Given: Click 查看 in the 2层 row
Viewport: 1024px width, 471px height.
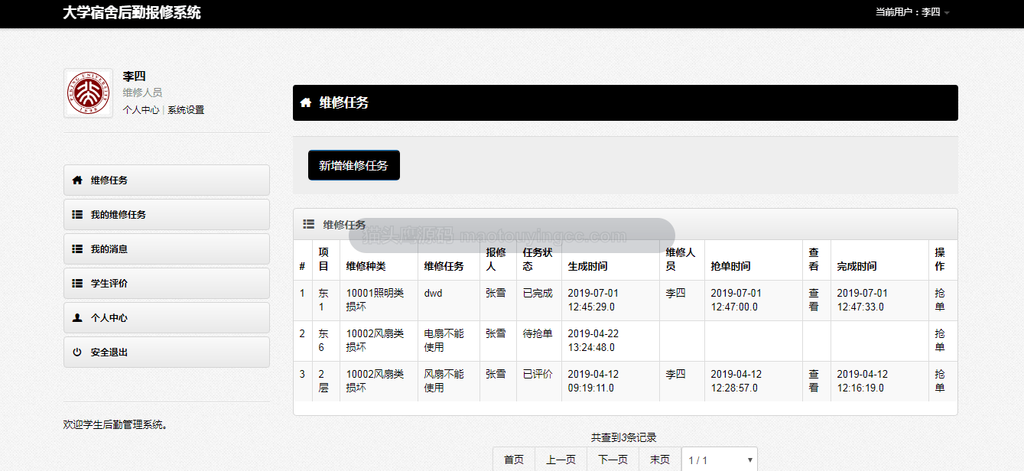Looking at the screenshot, I should pyautogui.click(x=814, y=381).
